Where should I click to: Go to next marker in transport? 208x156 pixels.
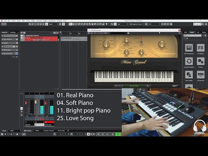click(103, 134)
